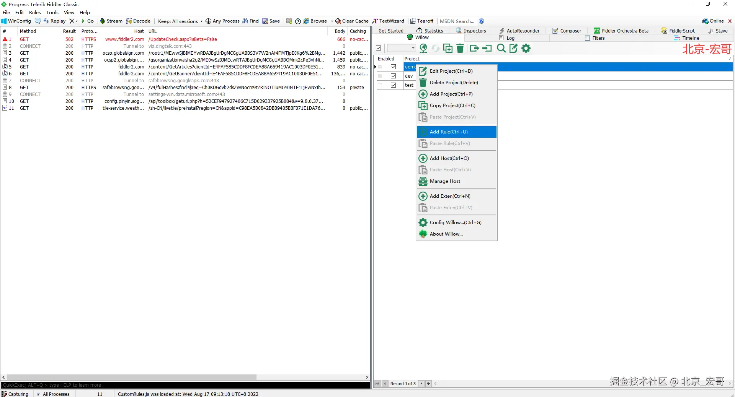The image size is (735, 397).
Task: Toggle the Filters tab checkbox
Action: pyautogui.click(x=587, y=38)
